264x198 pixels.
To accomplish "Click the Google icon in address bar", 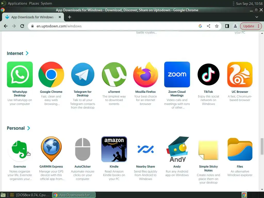I will (200, 26).
